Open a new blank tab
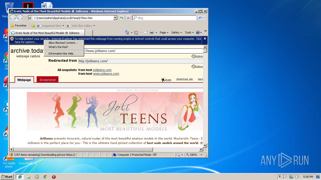321x180 pixels. tap(89, 33)
